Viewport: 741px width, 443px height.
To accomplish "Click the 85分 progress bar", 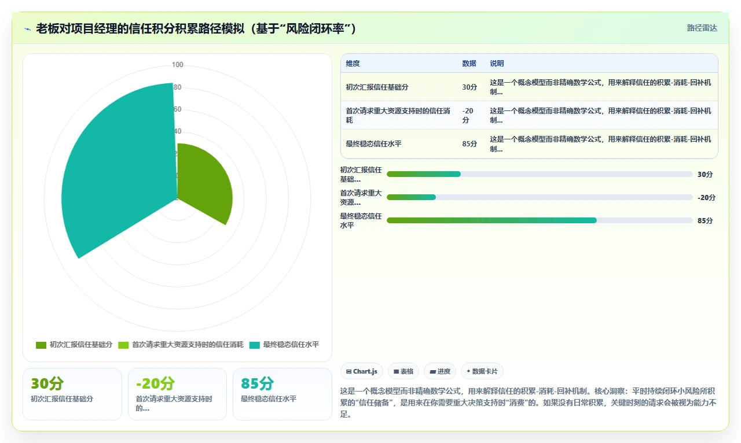I will (x=540, y=220).
